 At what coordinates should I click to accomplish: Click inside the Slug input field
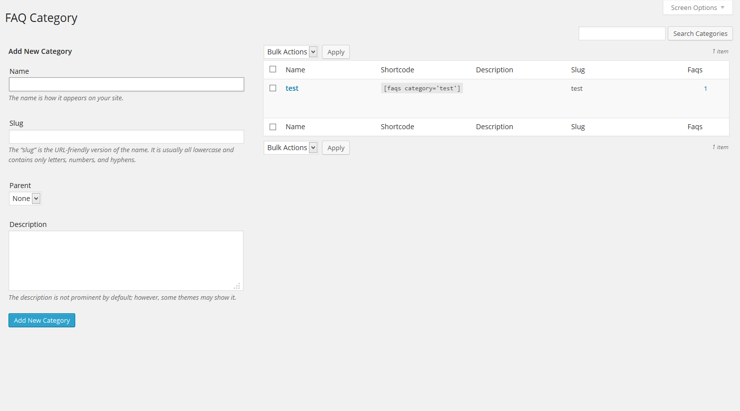[x=126, y=136]
